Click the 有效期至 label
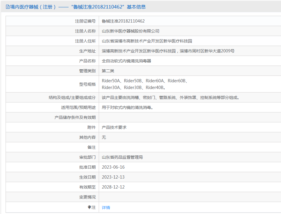The height and width of the screenshot is (214, 281). point(87,187)
